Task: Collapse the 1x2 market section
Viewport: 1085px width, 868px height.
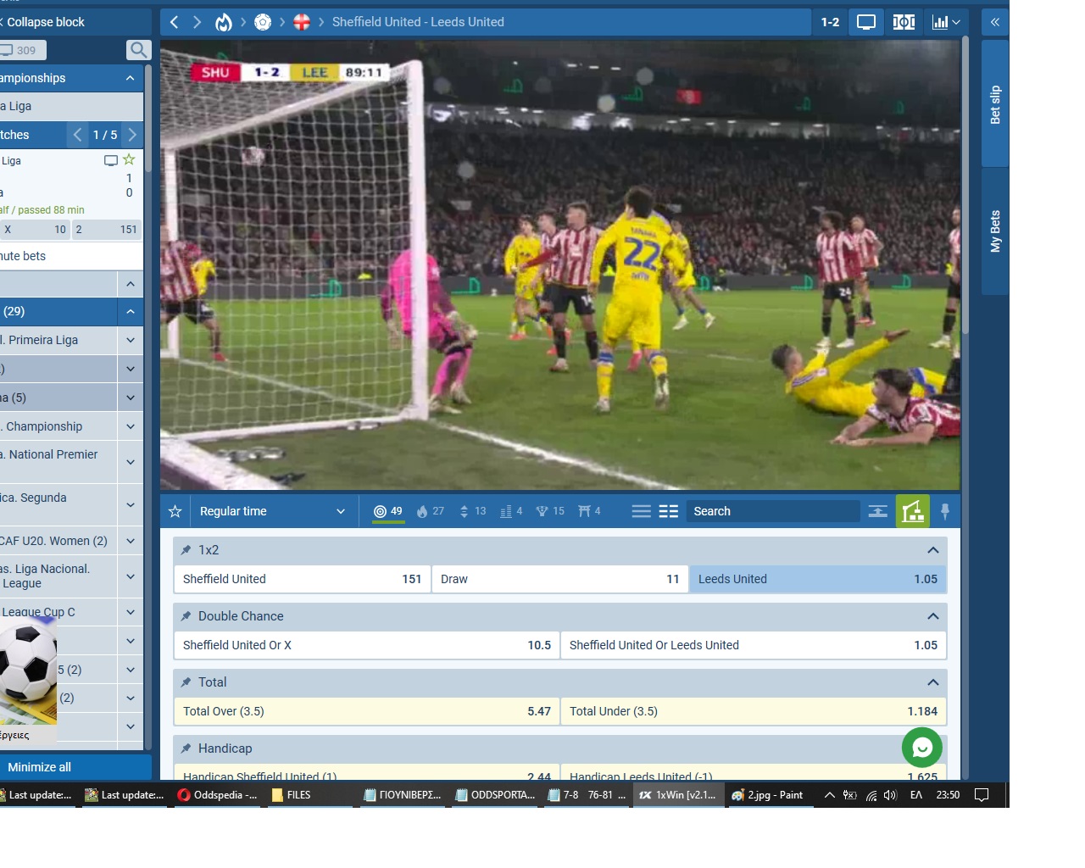Action: (932, 550)
